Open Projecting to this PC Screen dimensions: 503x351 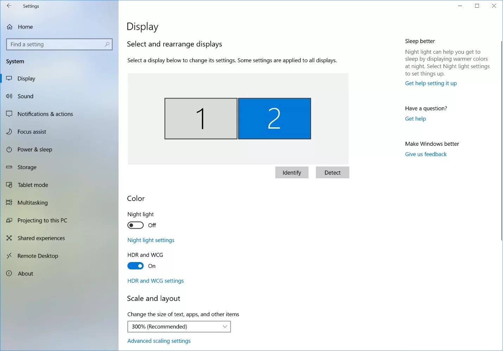pos(42,220)
